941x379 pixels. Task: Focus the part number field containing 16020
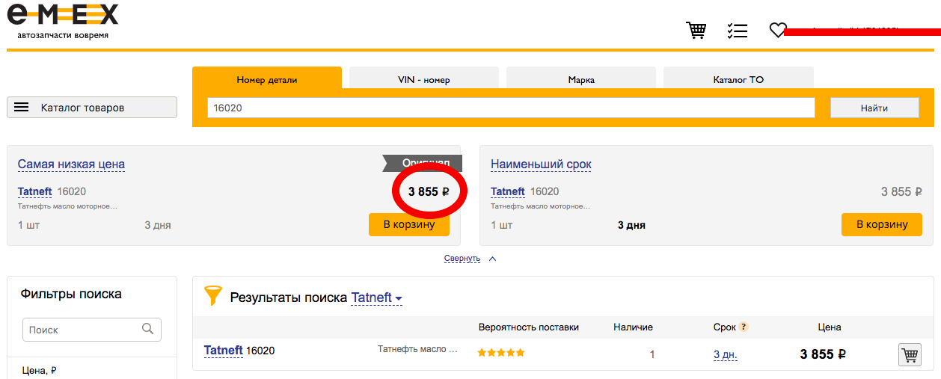[511, 108]
